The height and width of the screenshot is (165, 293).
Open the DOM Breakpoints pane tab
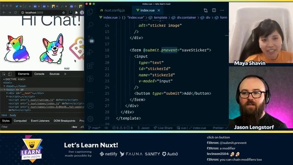click(64, 121)
